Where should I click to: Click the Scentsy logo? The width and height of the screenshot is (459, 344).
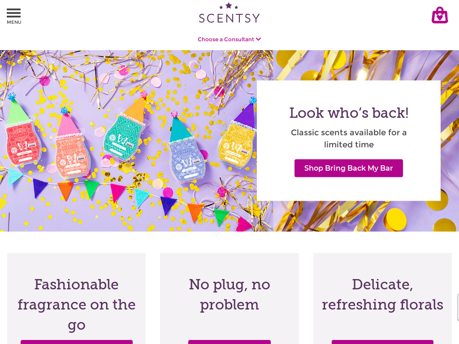(229, 13)
